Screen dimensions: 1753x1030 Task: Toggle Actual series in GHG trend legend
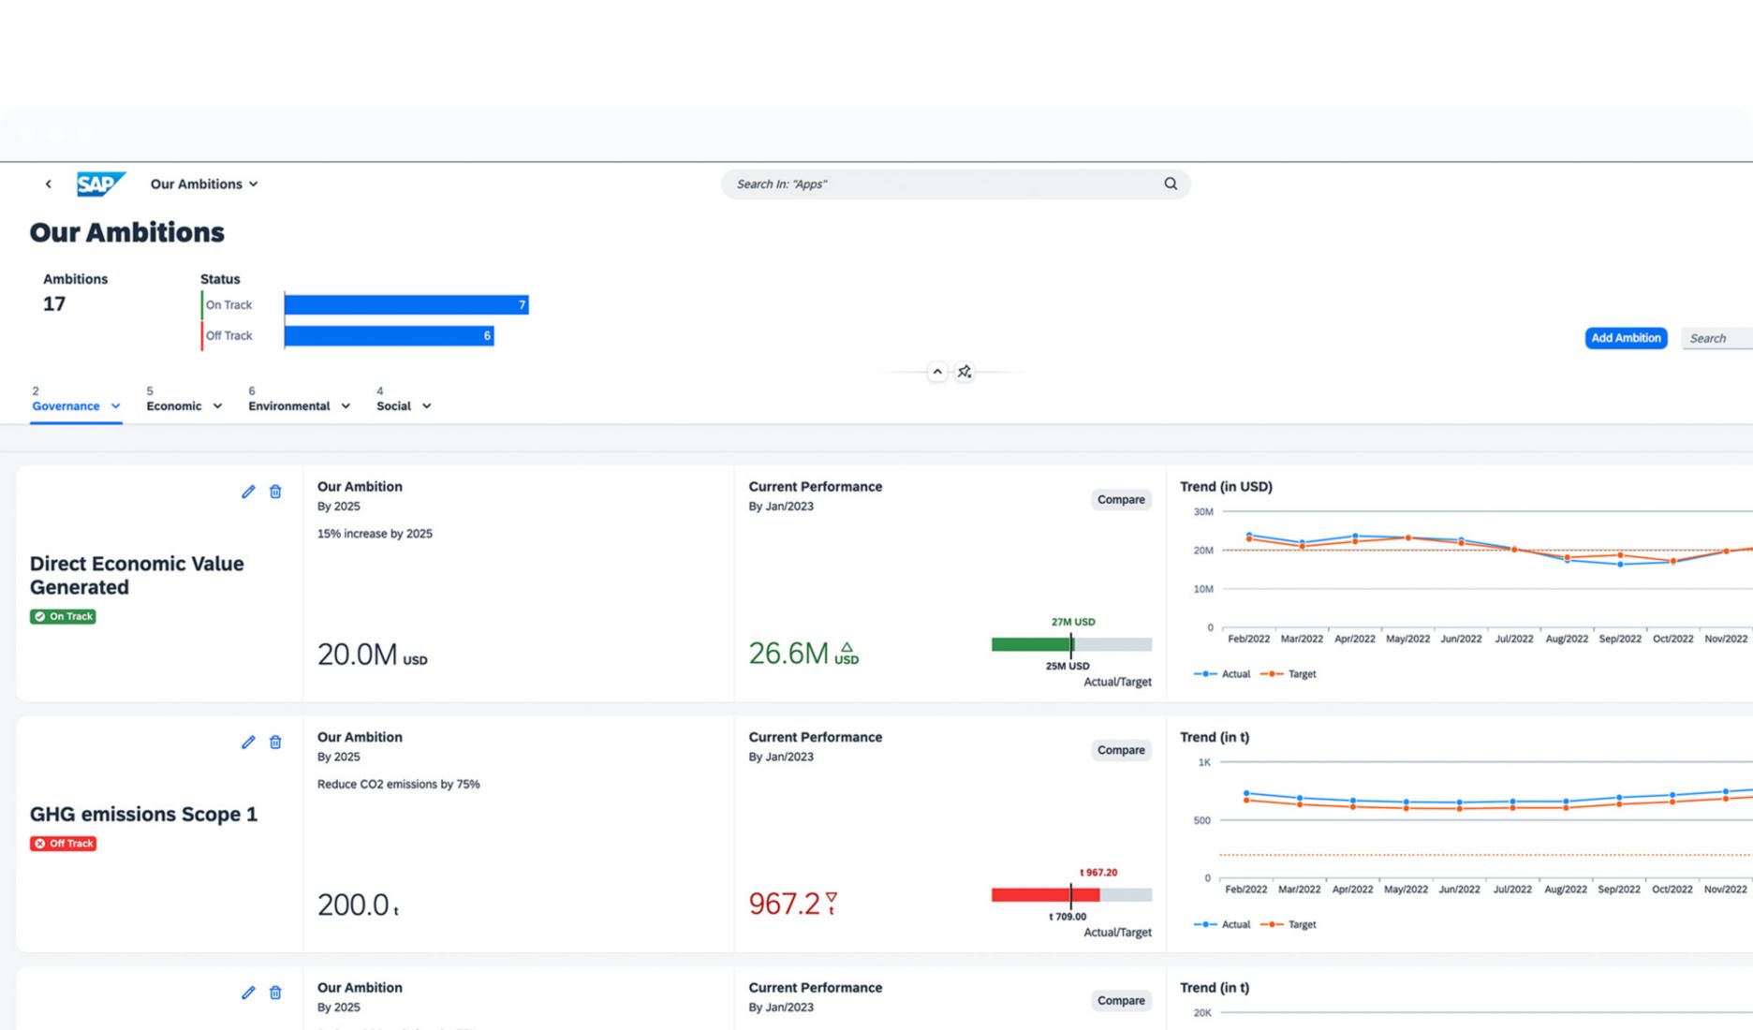pos(1223,925)
